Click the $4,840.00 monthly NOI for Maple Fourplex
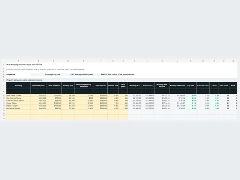Screen dimensions: 240x180 click(135, 106)
